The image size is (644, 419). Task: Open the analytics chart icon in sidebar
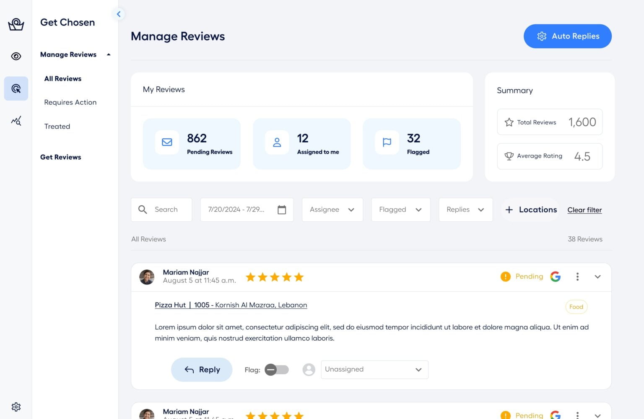16,121
